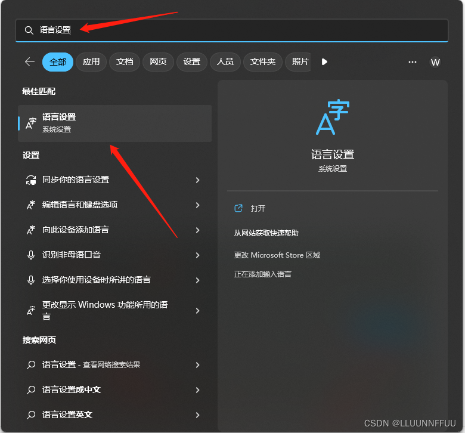Switch to the 应用 filter tab
The image size is (465, 433).
pyautogui.click(x=91, y=62)
